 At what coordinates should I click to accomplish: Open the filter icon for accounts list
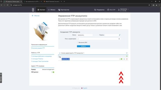[x=127, y=53]
